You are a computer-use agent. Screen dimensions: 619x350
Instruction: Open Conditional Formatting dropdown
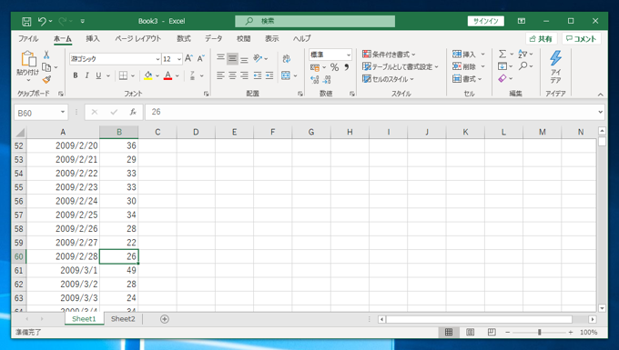pyautogui.click(x=389, y=55)
